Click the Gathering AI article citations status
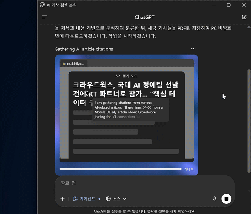Screen dimensions: 251x214 click(x=84, y=49)
